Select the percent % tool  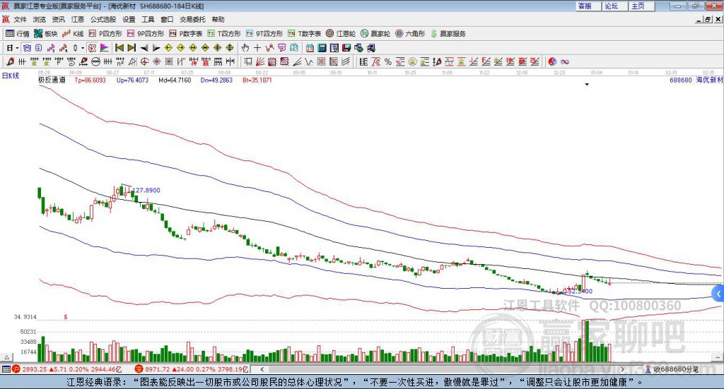click(388, 61)
